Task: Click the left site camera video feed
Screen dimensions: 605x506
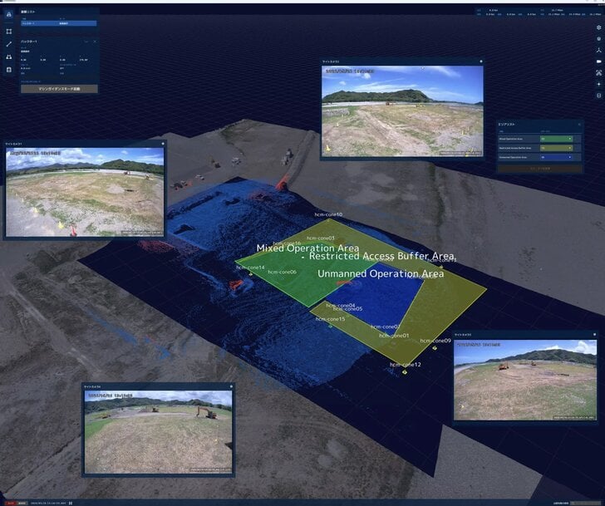Action: click(85, 192)
